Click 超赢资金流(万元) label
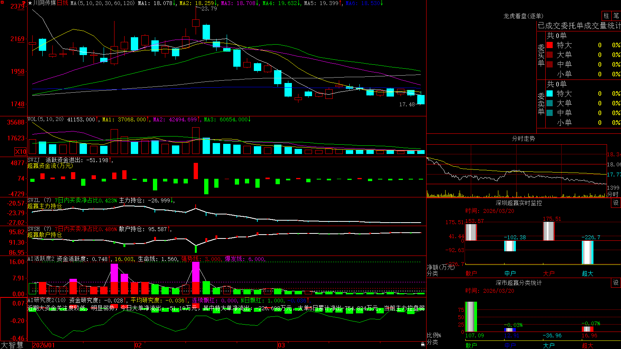621x349 pixels. tap(50, 166)
